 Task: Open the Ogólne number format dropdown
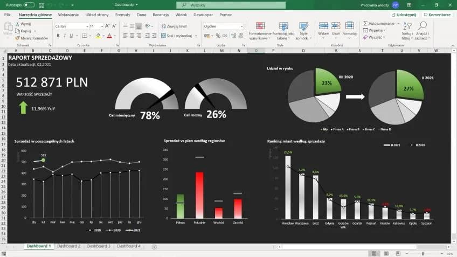point(240,26)
